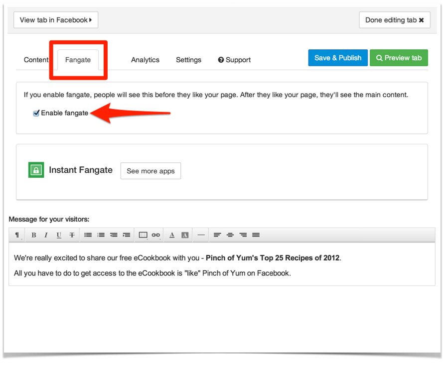Screen dimensions: 445x365
Task: Open the table insert dropdown
Action: click(x=143, y=235)
